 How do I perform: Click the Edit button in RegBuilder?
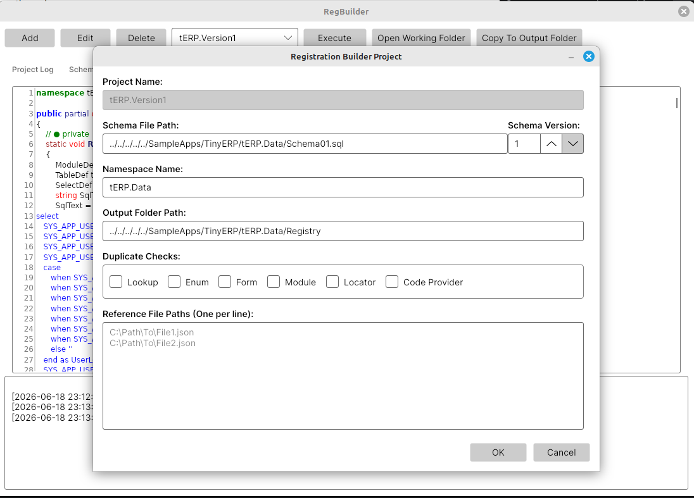(85, 38)
